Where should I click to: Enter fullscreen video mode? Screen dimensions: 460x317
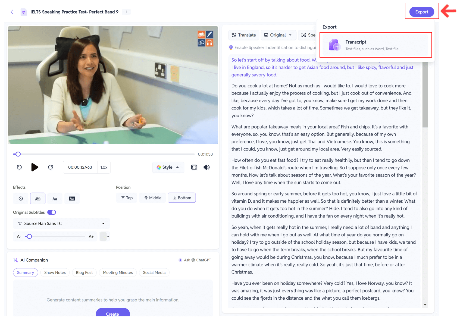coord(194,167)
